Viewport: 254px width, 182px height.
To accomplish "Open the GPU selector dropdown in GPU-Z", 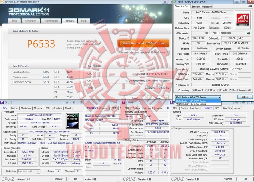I will point(198,97).
